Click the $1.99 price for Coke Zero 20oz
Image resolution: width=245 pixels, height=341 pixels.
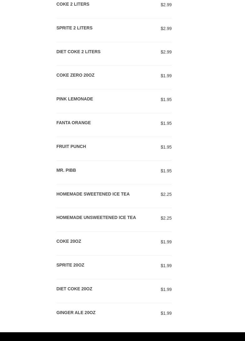(166, 76)
